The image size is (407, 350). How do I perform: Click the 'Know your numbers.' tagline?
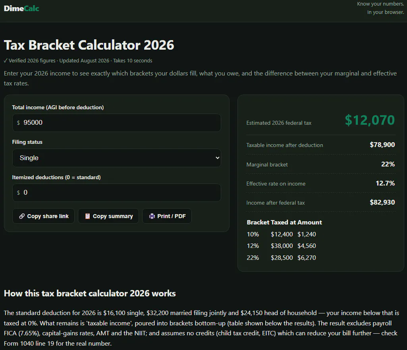coord(380,4)
